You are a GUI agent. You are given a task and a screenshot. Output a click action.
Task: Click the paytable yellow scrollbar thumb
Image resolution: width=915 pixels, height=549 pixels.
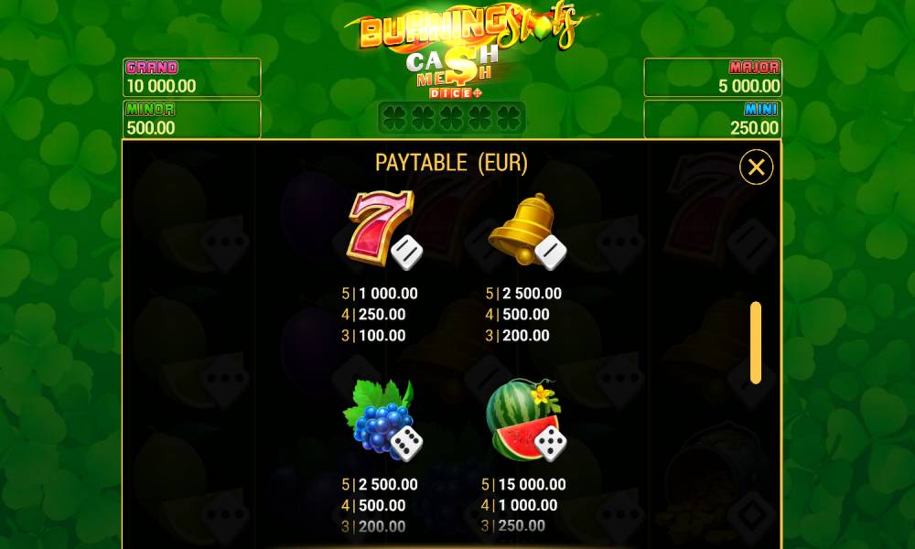pyautogui.click(x=756, y=342)
